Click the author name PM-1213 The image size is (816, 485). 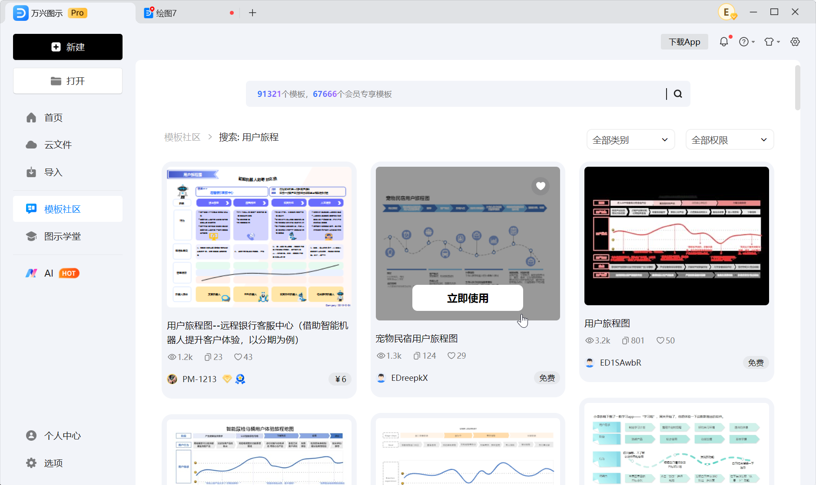click(x=199, y=379)
